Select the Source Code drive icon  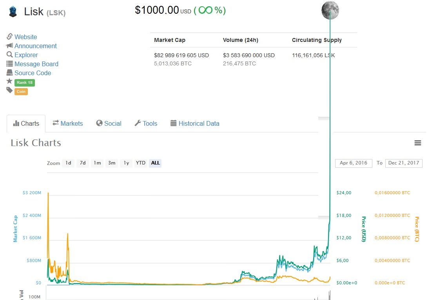(9, 73)
